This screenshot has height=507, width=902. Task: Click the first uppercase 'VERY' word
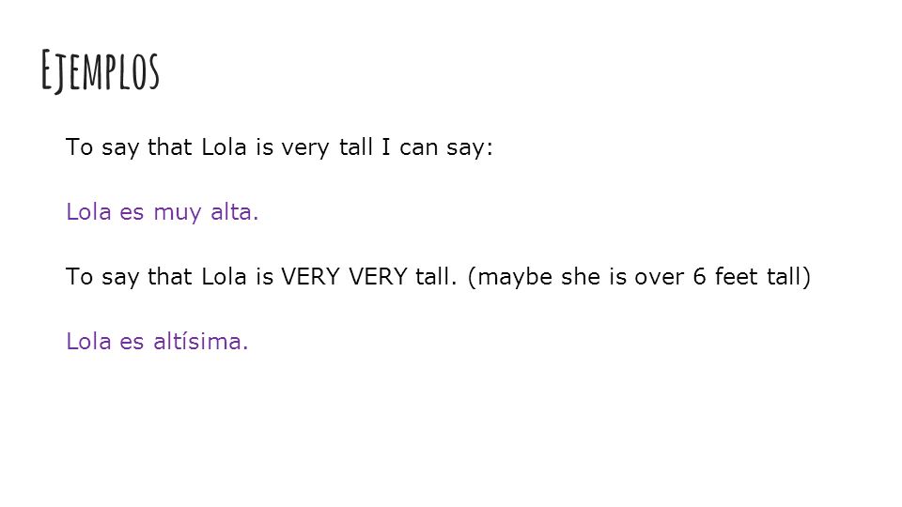click(310, 277)
